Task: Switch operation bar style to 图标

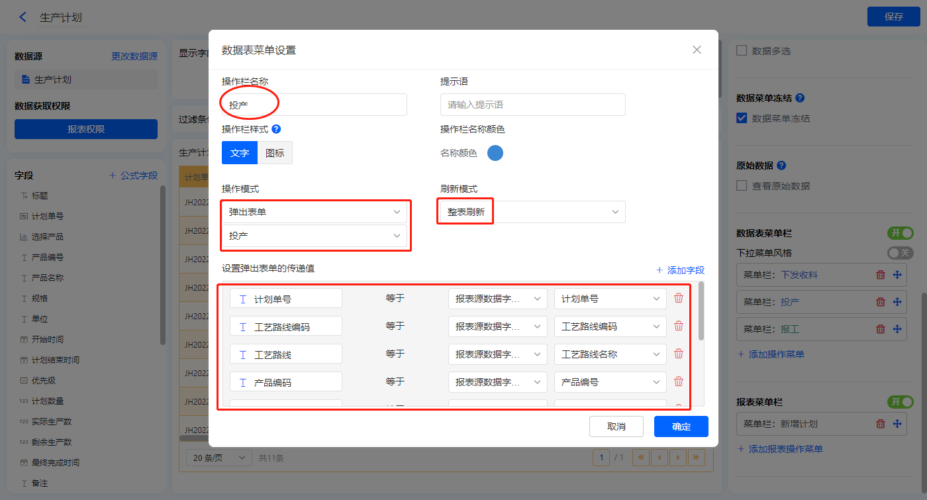Action: tap(275, 153)
